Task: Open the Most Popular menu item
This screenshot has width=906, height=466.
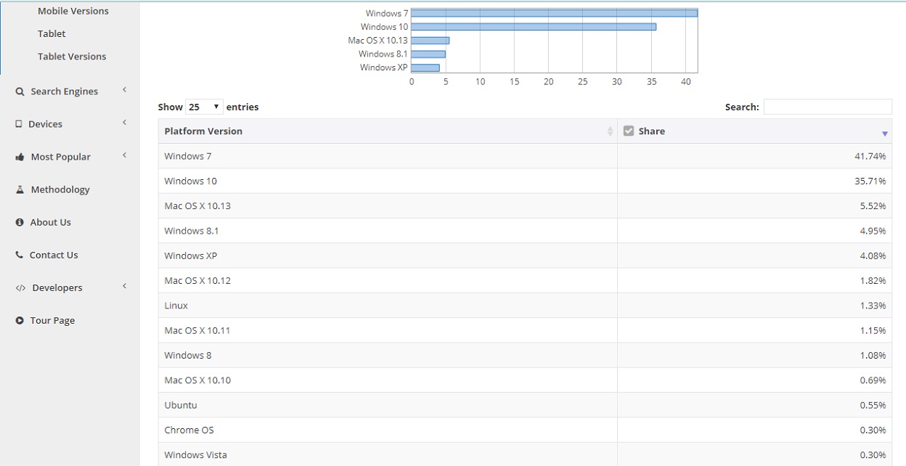Action: (61, 157)
